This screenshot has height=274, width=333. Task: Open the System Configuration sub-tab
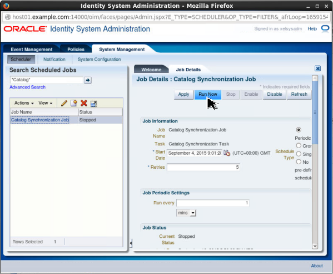(x=99, y=60)
